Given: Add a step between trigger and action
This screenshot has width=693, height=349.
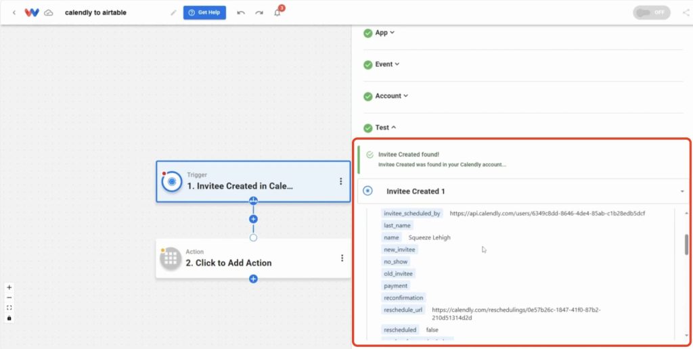Looking at the screenshot, I should [253, 219].
